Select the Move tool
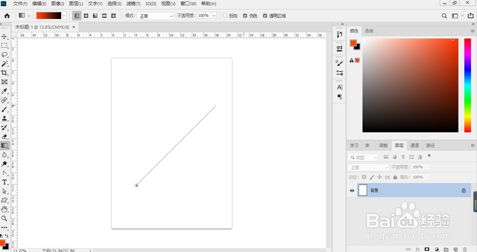This screenshot has height=252, width=477. coord(5,36)
